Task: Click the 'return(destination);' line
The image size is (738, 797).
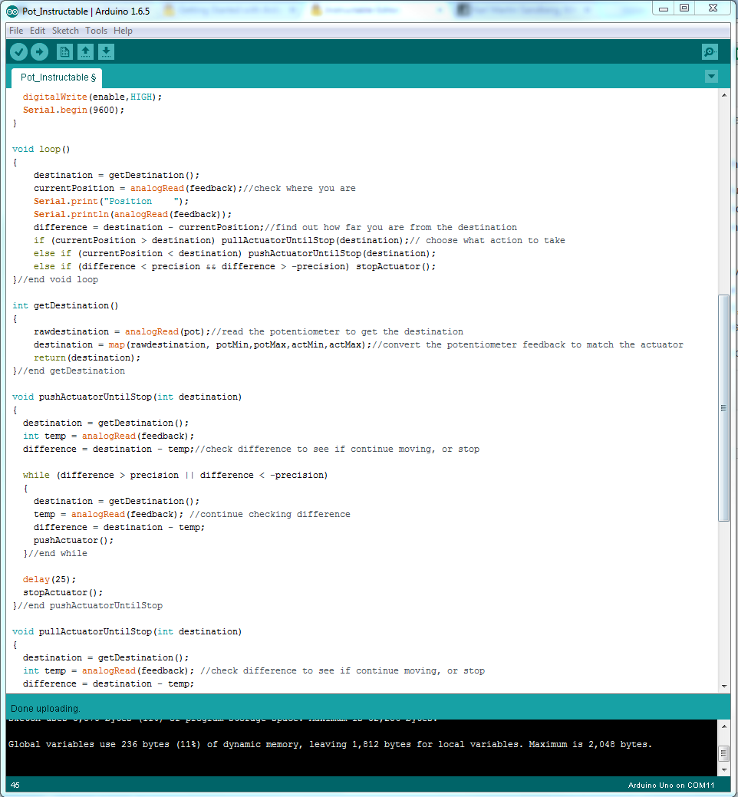Action: coord(87,357)
